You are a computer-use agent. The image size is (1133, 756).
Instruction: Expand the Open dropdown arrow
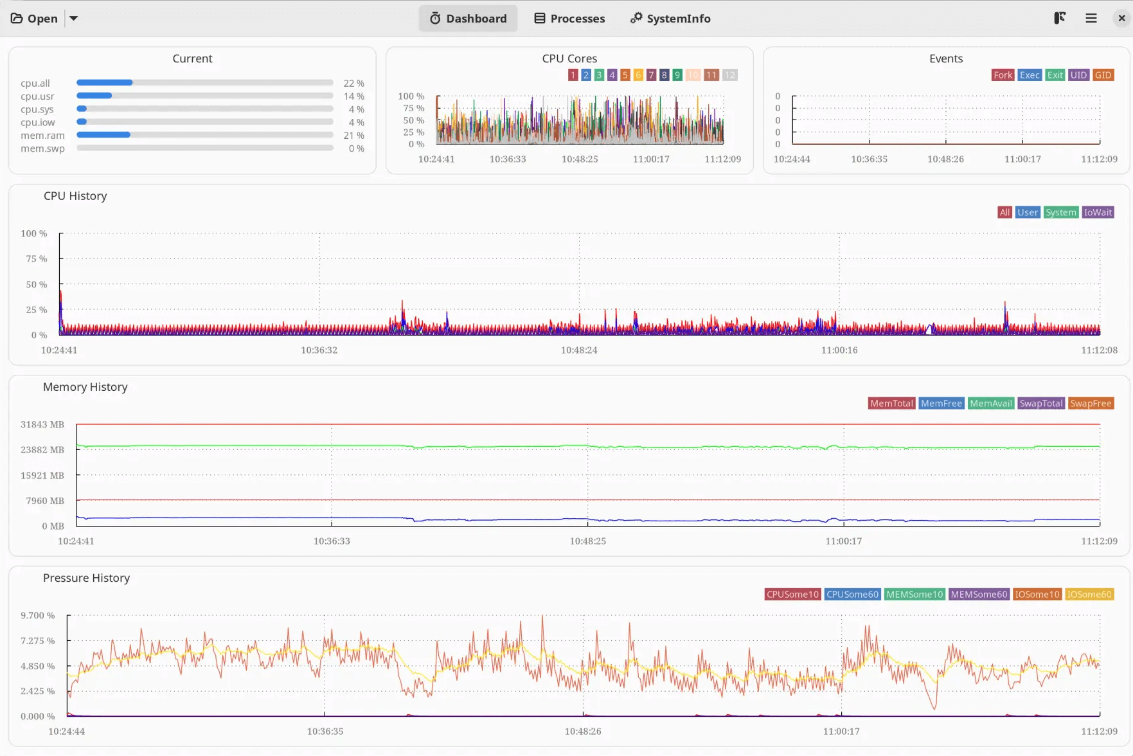[74, 19]
